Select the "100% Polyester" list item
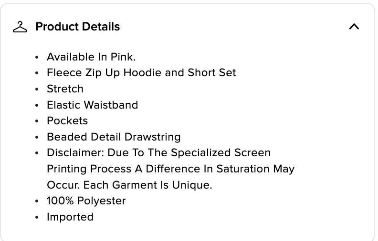378x241 pixels. (86, 201)
